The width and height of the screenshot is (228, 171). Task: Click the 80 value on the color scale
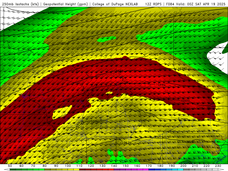click(x=45, y=166)
